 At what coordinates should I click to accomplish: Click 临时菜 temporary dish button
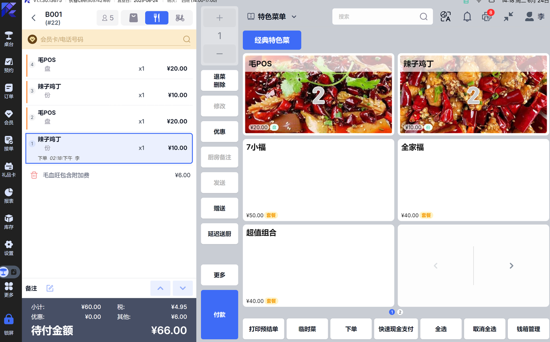click(307, 329)
